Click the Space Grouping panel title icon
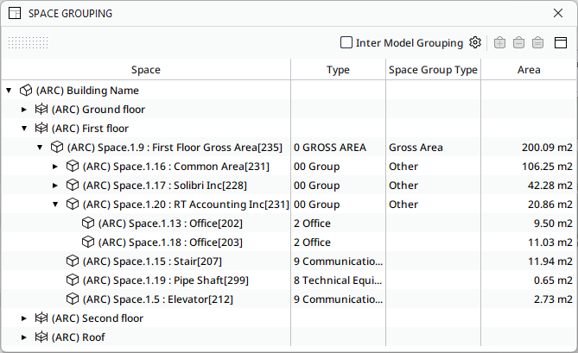578x353 pixels. 15,13
